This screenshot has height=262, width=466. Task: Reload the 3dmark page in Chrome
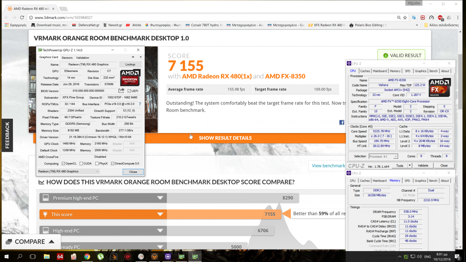23,17
